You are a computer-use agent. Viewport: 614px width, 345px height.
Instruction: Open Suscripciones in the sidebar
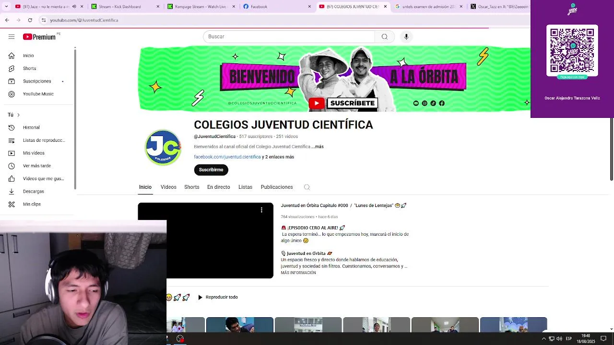(37, 81)
